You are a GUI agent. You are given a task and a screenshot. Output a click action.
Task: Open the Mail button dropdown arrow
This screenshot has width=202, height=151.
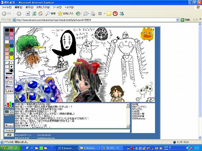point(89,14)
